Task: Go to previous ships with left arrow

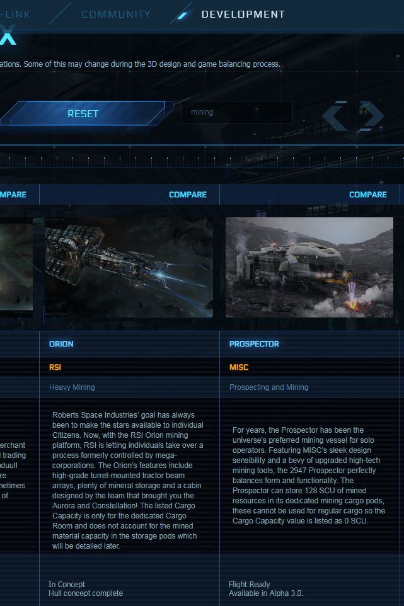Action: point(335,115)
